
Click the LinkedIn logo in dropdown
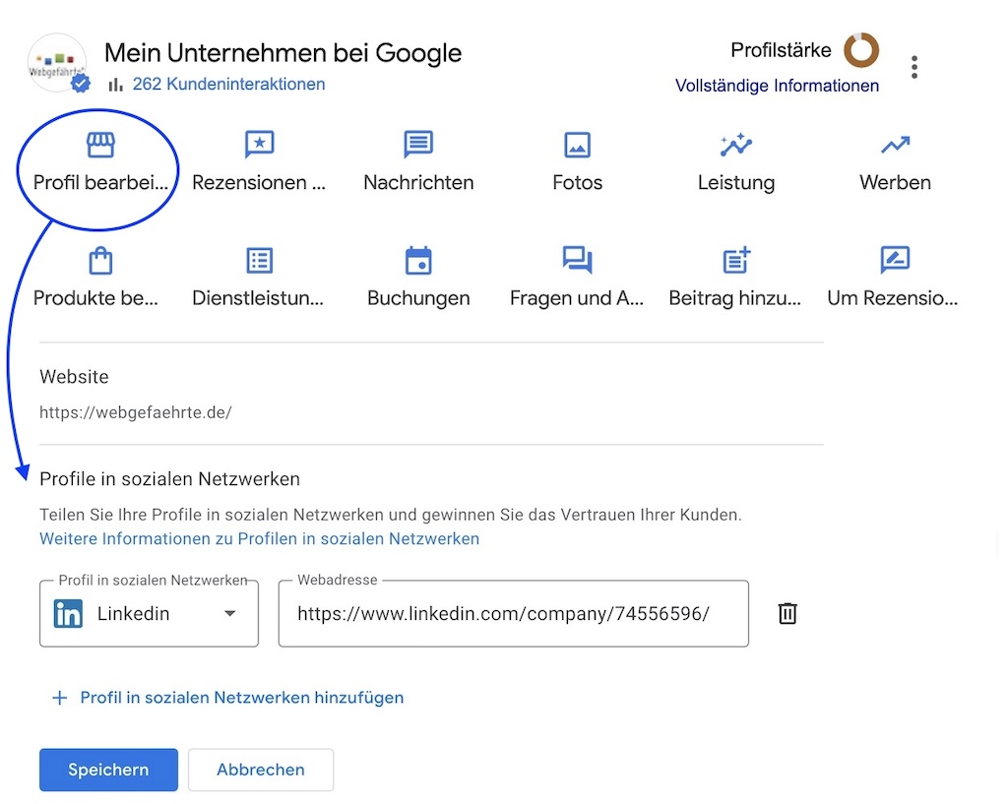coord(68,613)
